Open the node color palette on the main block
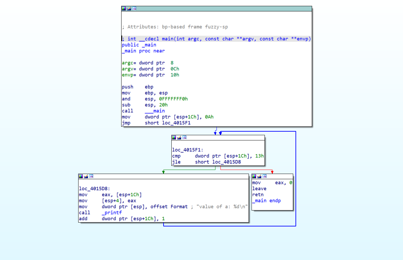The width and height of the screenshot is (403, 260). pyautogui.click(x=123, y=8)
